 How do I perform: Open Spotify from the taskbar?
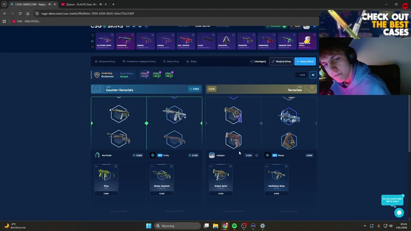coord(234,226)
